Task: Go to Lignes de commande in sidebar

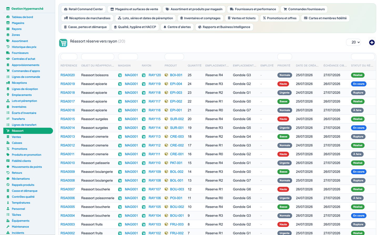Action: pyautogui.click(x=26, y=77)
